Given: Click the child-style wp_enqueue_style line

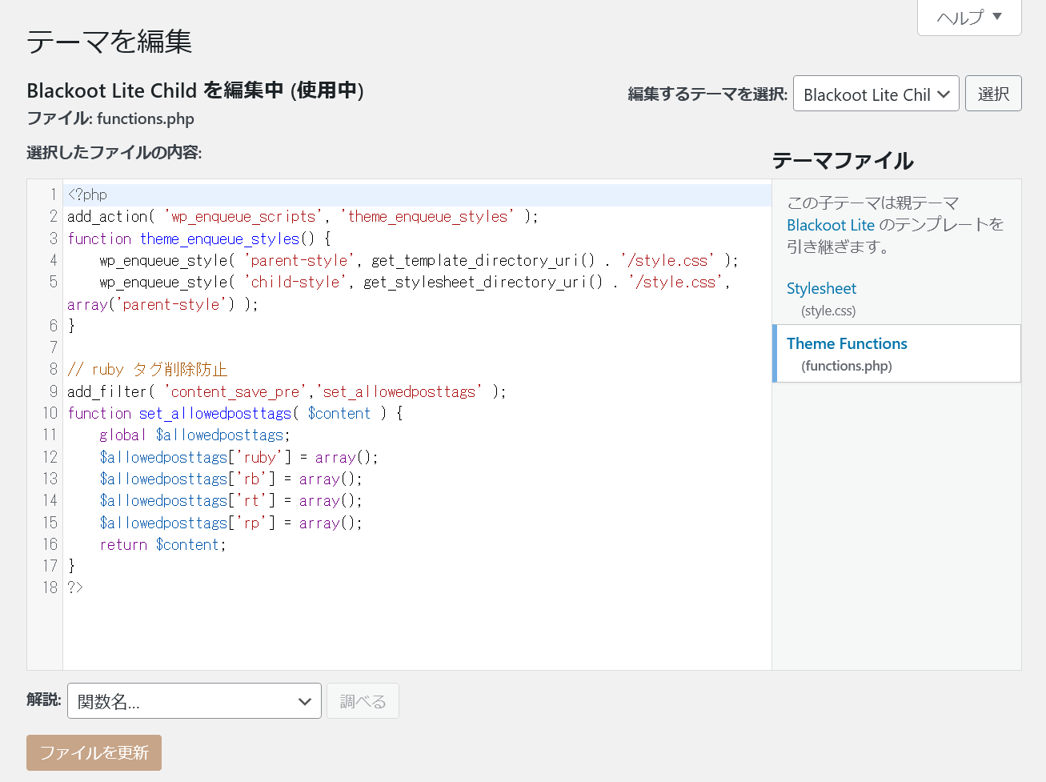Looking at the screenshot, I should pyautogui.click(x=415, y=282).
